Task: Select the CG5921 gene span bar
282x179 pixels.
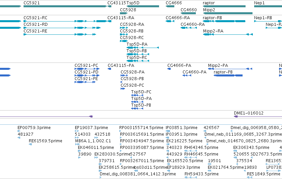Action: point(65,6)
